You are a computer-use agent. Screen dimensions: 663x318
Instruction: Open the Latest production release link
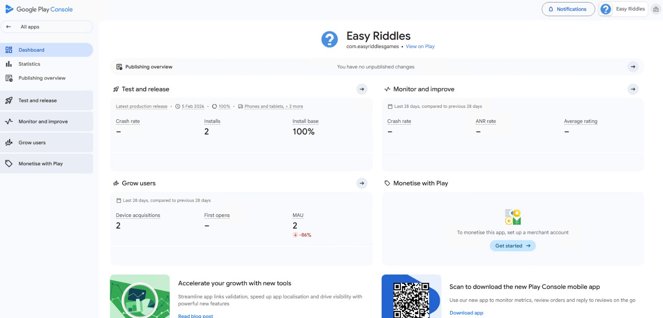[142, 106]
